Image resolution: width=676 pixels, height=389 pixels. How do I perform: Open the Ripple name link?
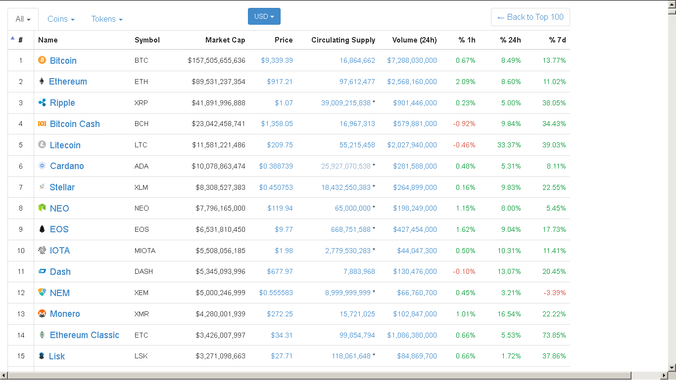[62, 103]
